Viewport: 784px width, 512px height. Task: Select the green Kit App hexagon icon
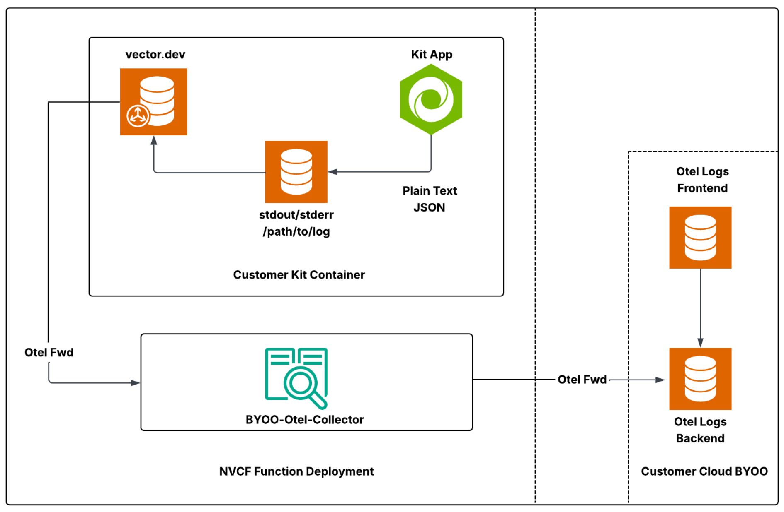click(431, 99)
